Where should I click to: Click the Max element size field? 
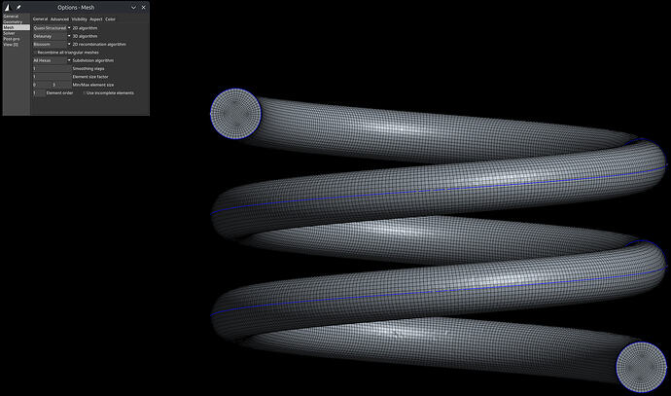coord(61,85)
